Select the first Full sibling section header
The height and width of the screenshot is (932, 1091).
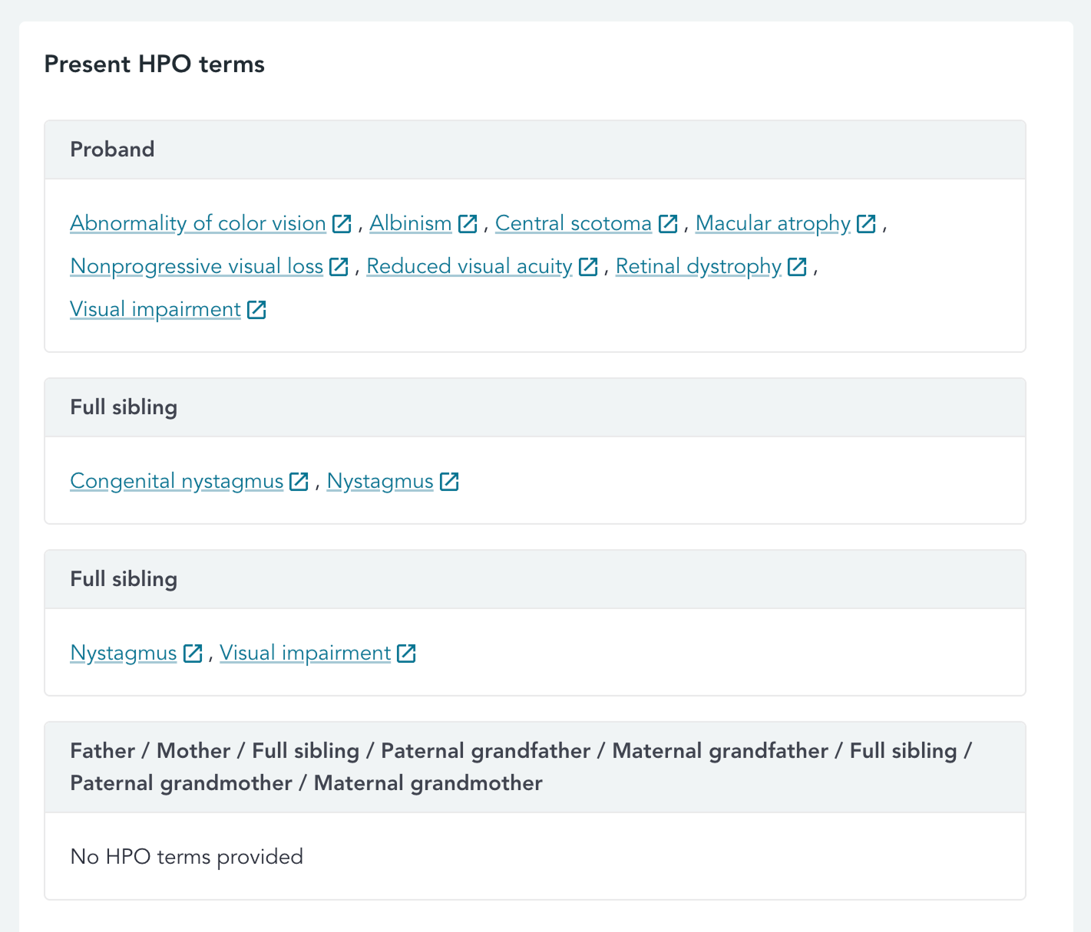point(124,407)
